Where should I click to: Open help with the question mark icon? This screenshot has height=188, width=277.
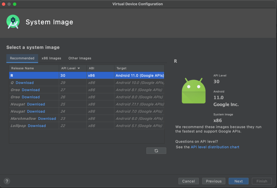point(7,181)
